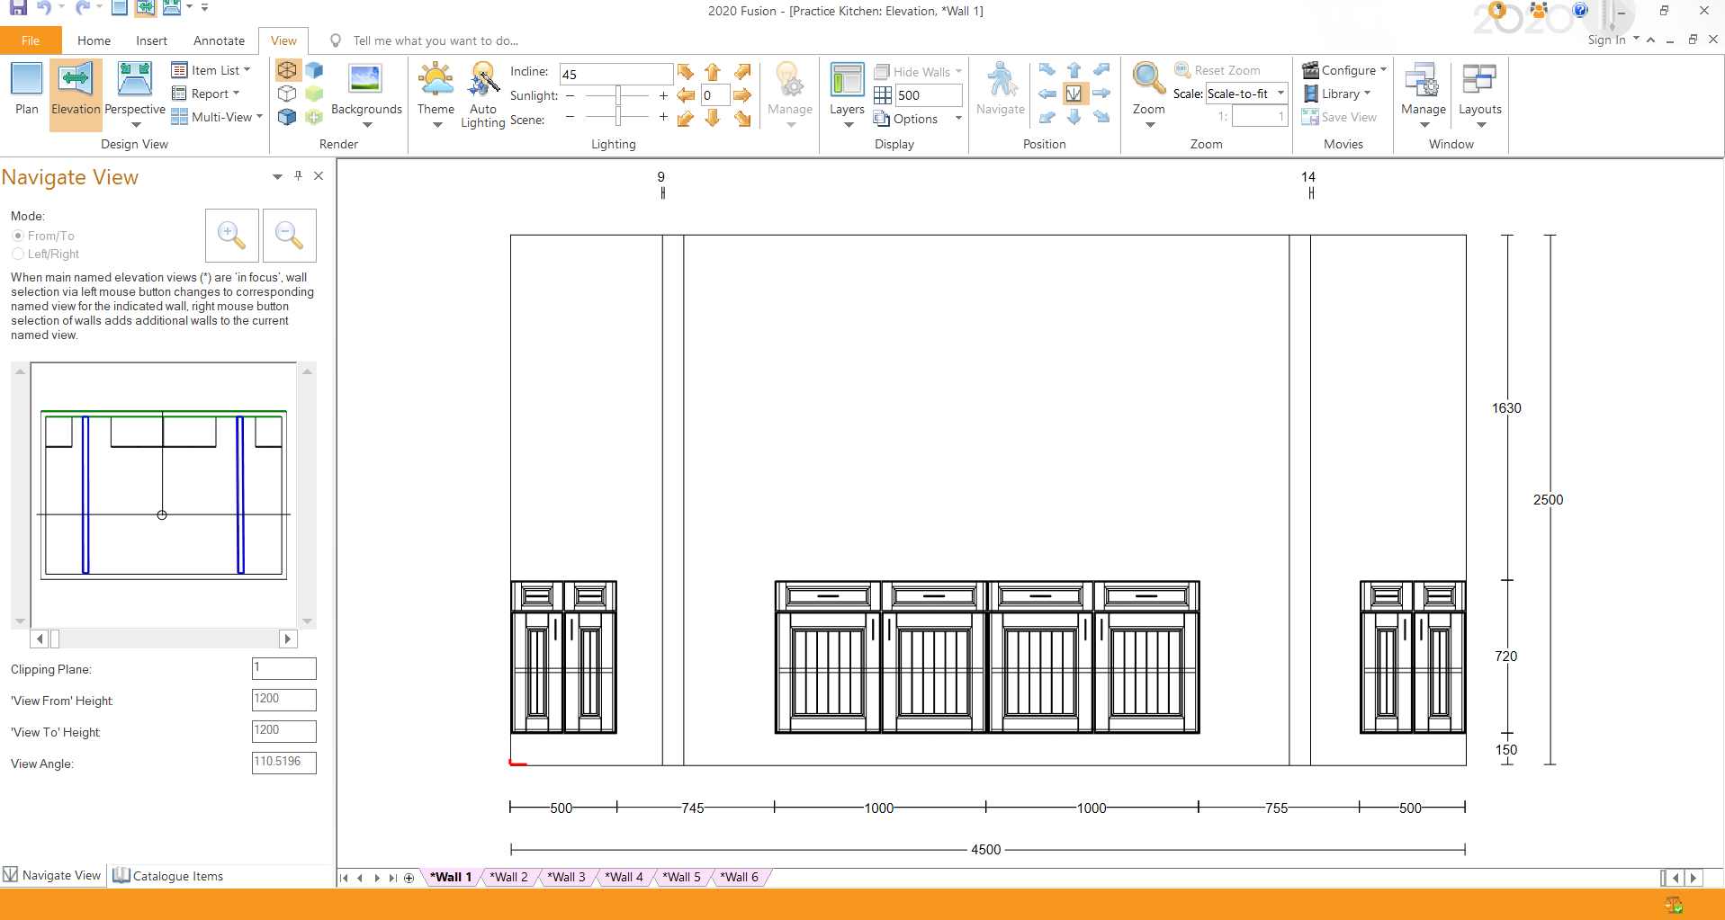Open the File menu

[x=31, y=40]
